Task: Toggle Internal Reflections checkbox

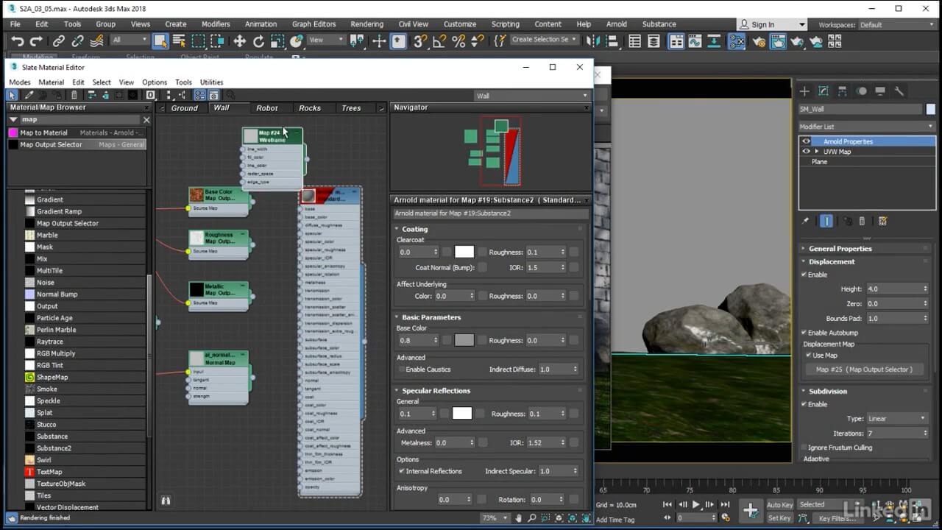Action: tap(401, 471)
